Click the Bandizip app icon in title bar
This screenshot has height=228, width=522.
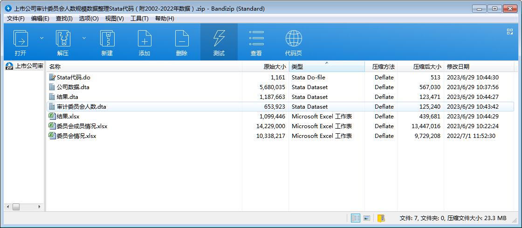click(x=9, y=9)
